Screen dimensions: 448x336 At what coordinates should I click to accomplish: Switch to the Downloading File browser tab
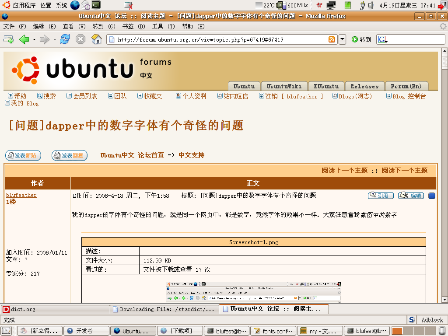(164, 309)
